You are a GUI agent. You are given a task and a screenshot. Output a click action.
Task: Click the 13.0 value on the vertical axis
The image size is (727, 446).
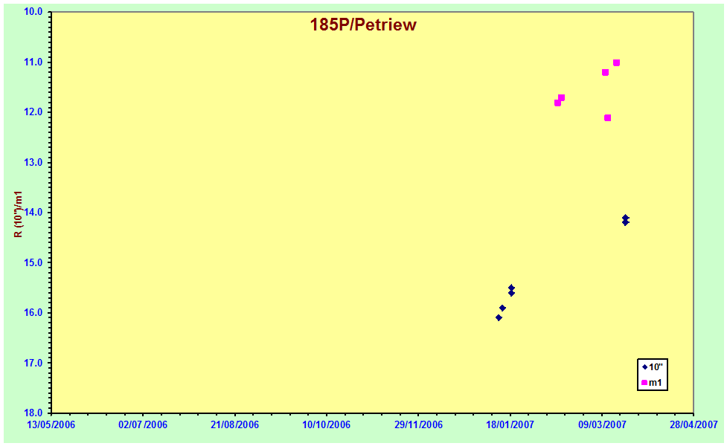(x=33, y=162)
